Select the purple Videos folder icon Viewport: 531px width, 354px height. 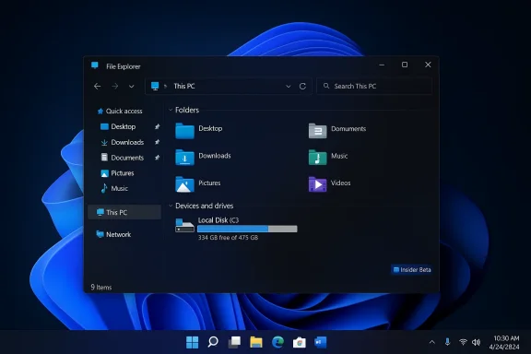318,184
